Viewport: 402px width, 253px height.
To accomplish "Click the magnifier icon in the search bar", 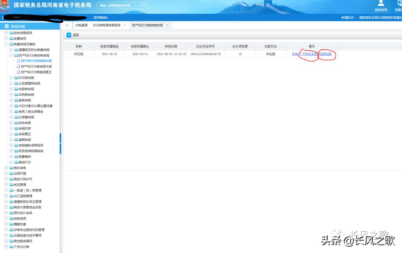I will [x=144, y=5].
